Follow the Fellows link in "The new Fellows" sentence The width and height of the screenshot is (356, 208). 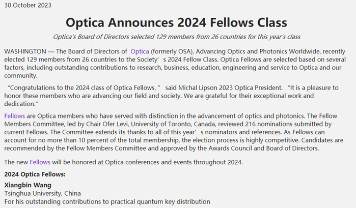point(40,162)
